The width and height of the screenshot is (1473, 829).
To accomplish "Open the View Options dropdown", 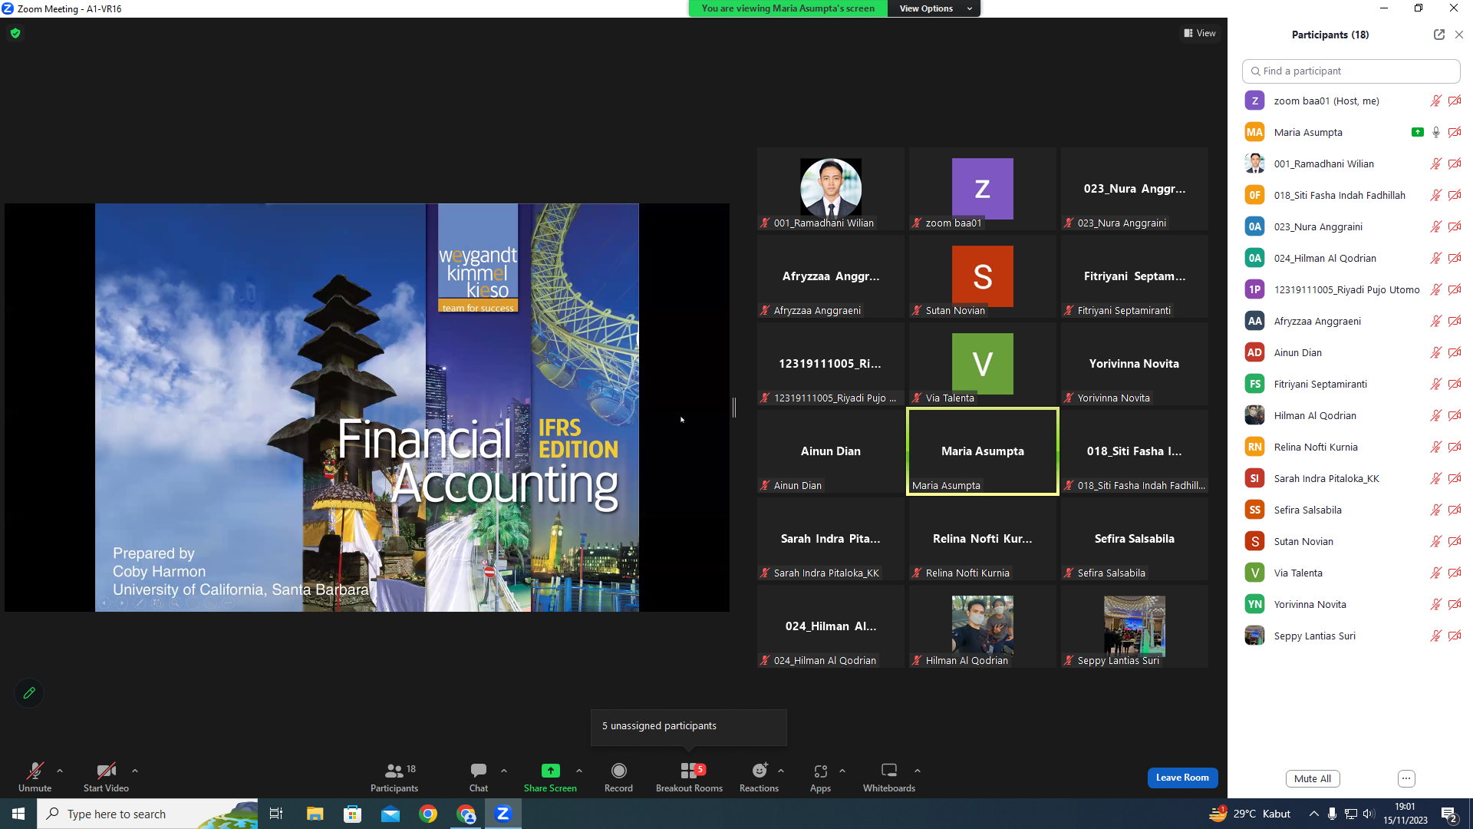I will 934,8.
